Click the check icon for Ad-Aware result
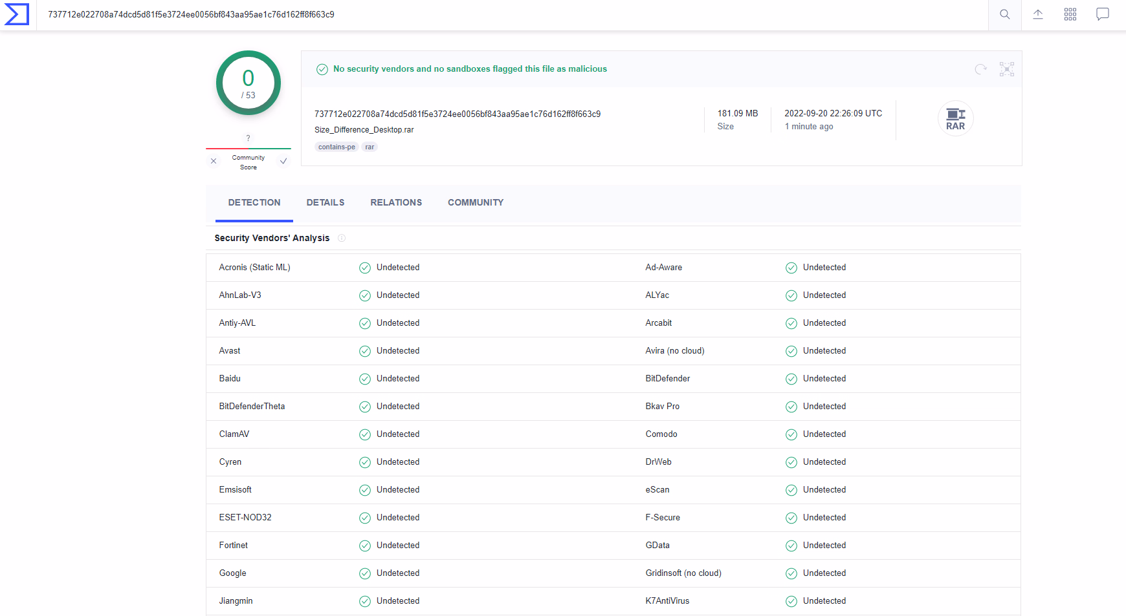Screen dimensions: 1126x616 click(x=791, y=268)
